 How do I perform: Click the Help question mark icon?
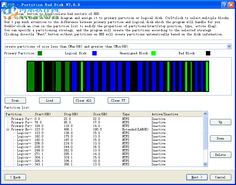[224, 5]
